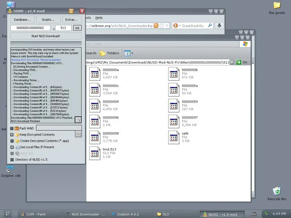
Task: Check Directory of NUSD v1.5 option
Action: click(x=12, y=160)
